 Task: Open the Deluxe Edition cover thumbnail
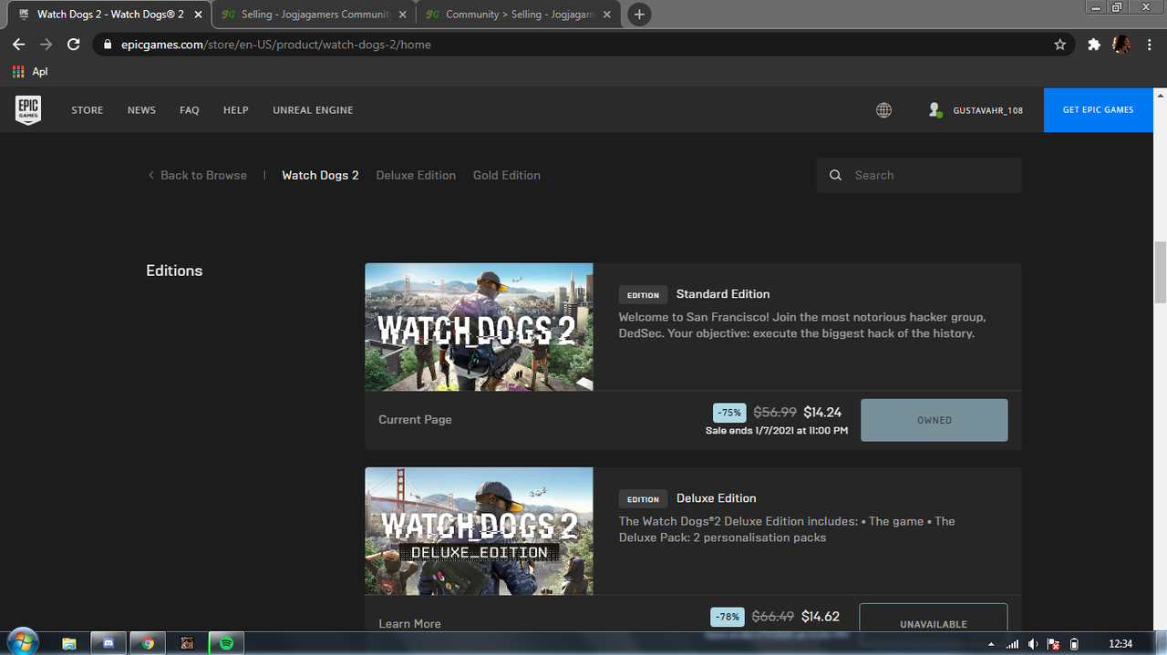coord(479,531)
